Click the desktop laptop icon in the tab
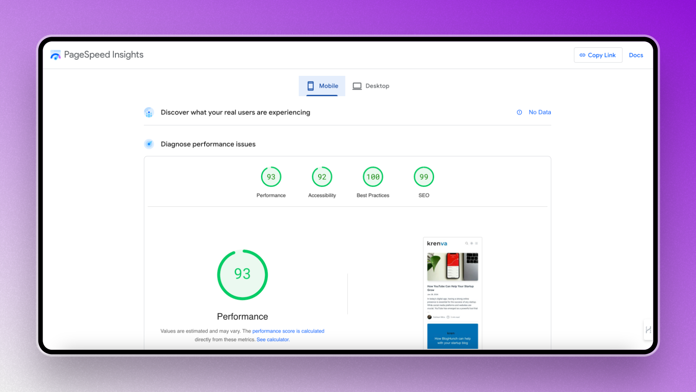This screenshot has width=696, height=392. click(357, 86)
